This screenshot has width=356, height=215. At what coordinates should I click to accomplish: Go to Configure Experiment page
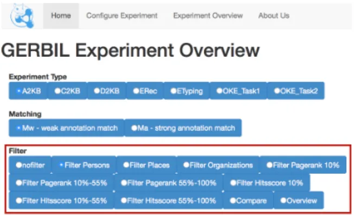click(122, 16)
